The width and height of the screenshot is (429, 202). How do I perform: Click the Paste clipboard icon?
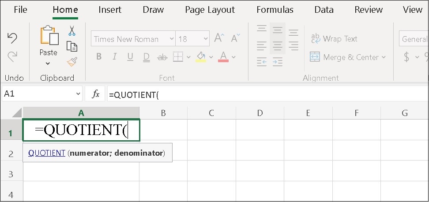(x=49, y=35)
